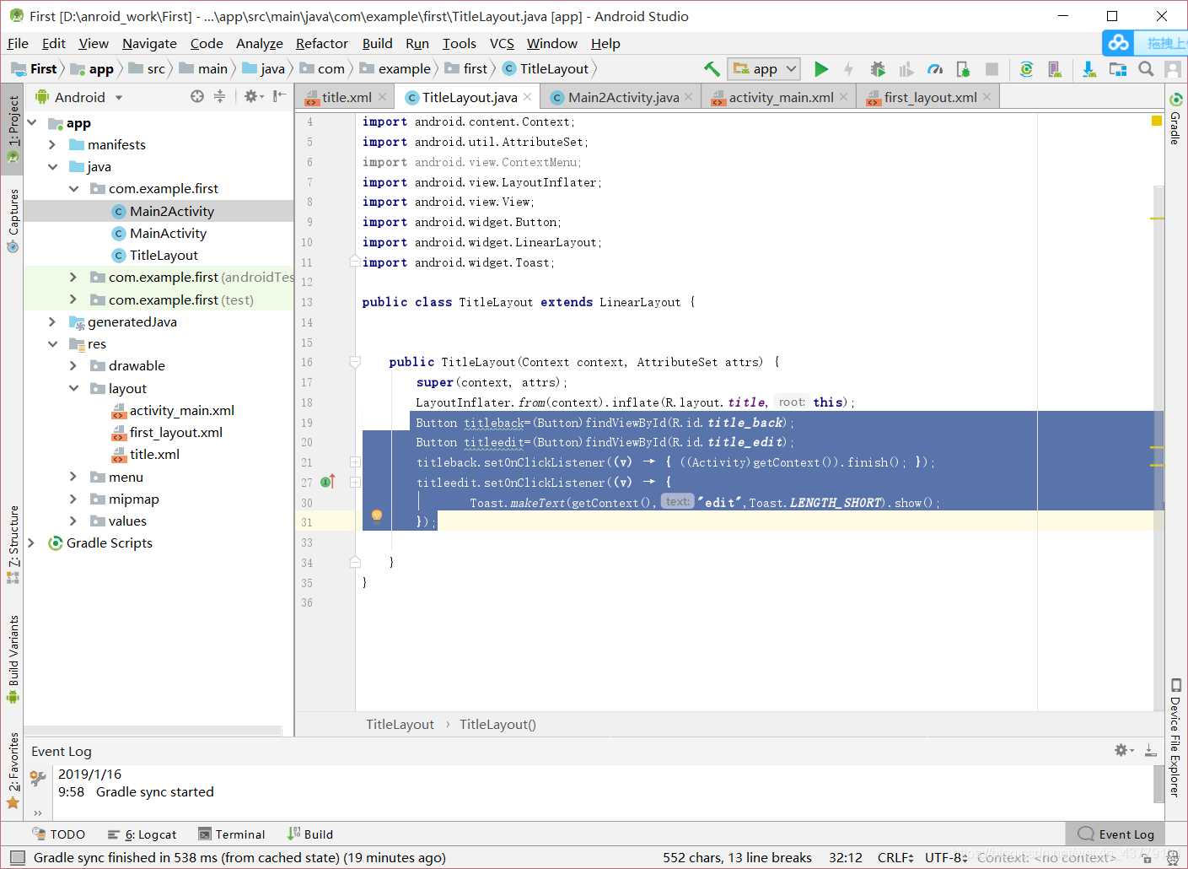The image size is (1188, 869).
Task: Expand the Gradle Scripts node
Action: (32, 543)
